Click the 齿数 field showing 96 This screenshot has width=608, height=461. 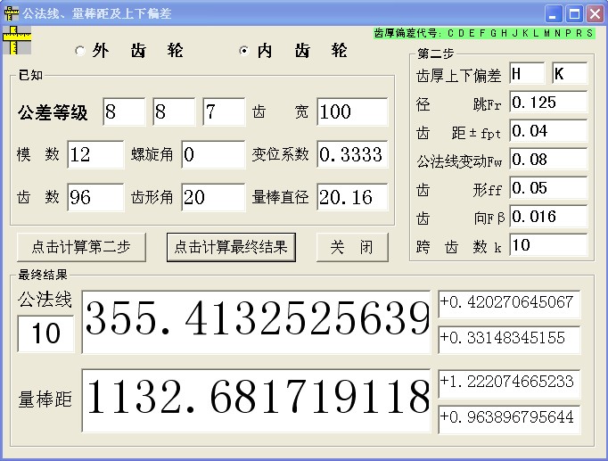[x=95, y=197]
